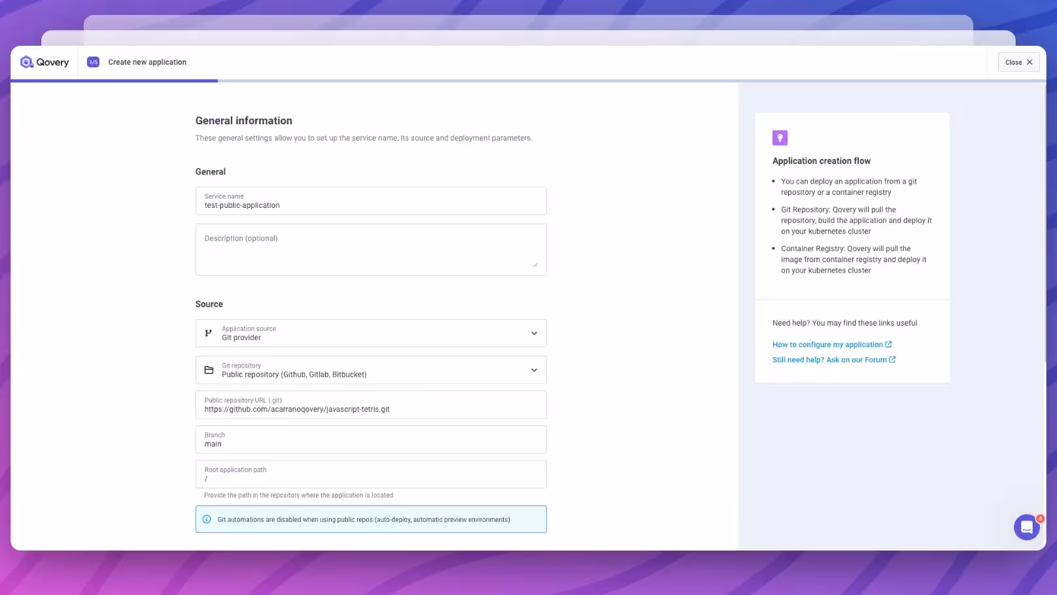1057x595 pixels.
Task: Click the folder icon in Git repository
Action: coord(209,370)
